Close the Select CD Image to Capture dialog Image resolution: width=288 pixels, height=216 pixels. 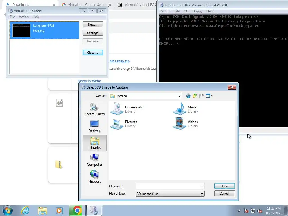point(232,87)
